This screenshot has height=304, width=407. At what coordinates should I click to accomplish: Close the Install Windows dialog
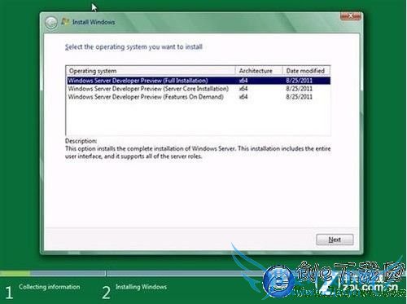351,16
